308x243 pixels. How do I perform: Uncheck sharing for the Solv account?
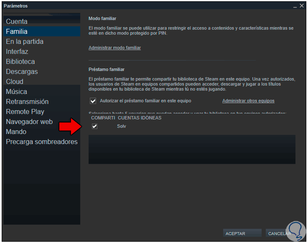click(94, 126)
